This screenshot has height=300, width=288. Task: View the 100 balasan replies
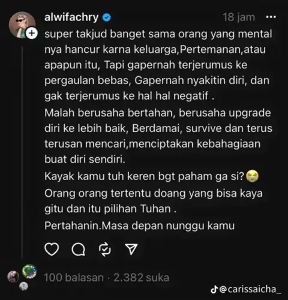pos(74,278)
